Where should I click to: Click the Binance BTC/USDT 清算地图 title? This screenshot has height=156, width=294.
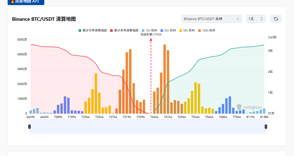pos(44,19)
